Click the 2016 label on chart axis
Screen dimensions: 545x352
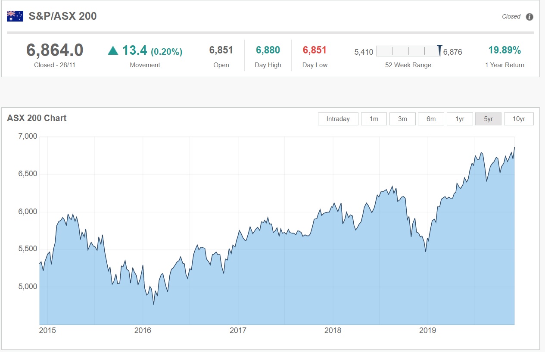[x=143, y=330]
